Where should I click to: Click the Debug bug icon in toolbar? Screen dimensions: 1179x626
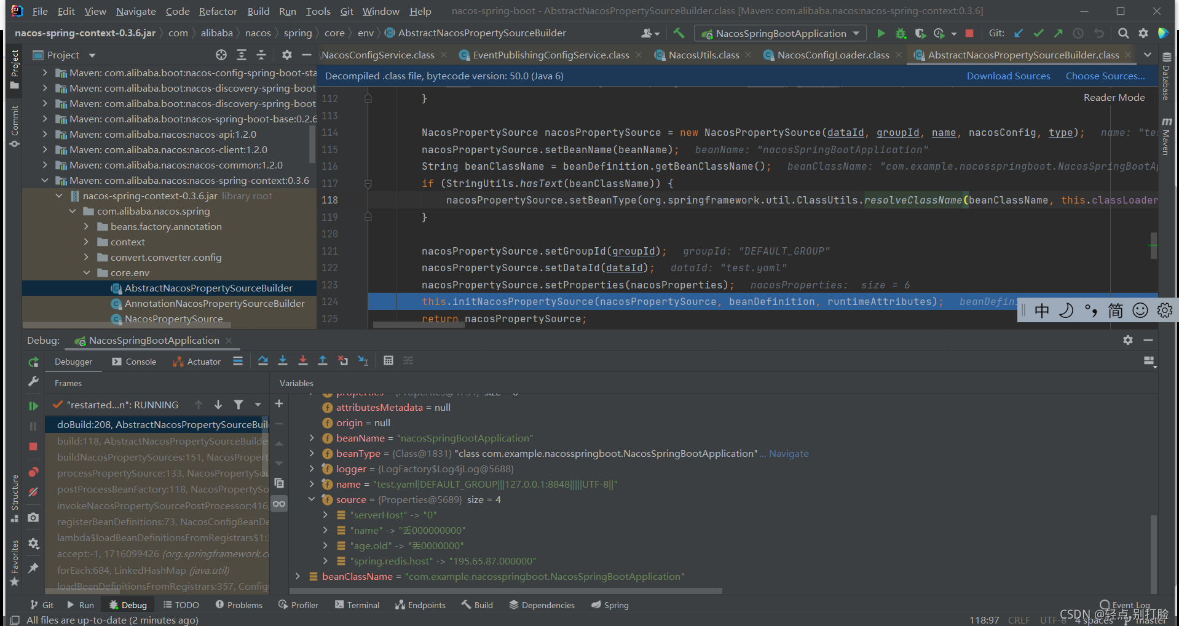pyautogui.click(x=901, y=33)
